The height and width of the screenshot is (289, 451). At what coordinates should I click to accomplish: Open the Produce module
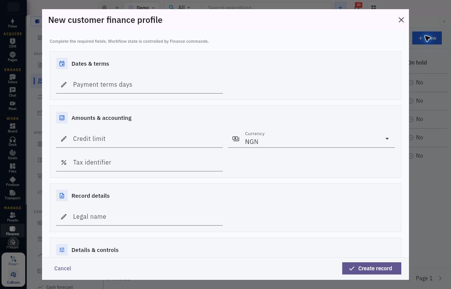tap(12, 182)
